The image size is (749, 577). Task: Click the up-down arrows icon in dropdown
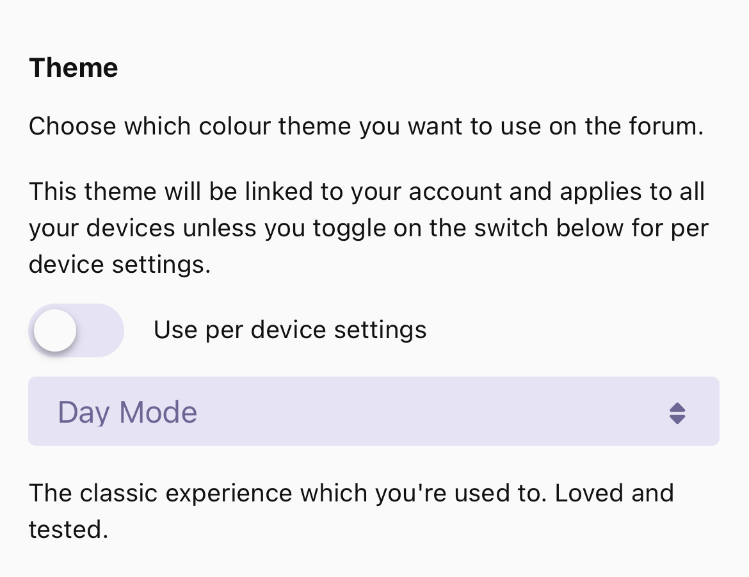(x=677, y=413)
